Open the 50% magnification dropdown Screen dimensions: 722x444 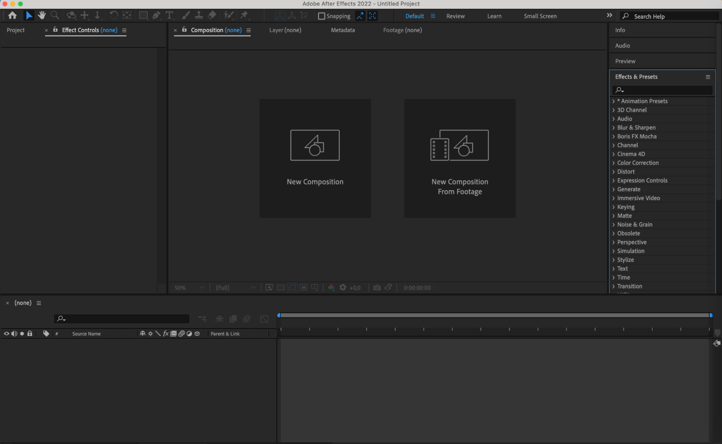tap(189, 288)
